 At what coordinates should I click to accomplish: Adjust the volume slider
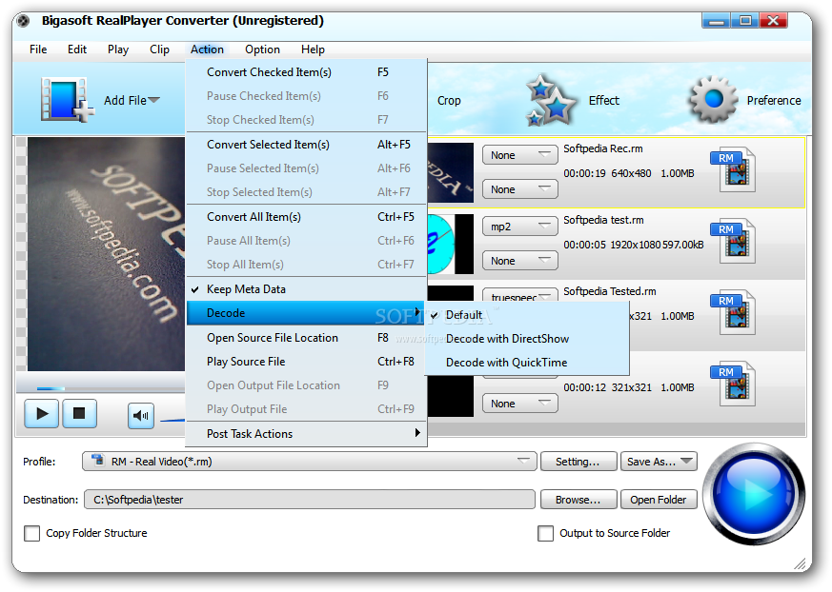click(172, 420)
